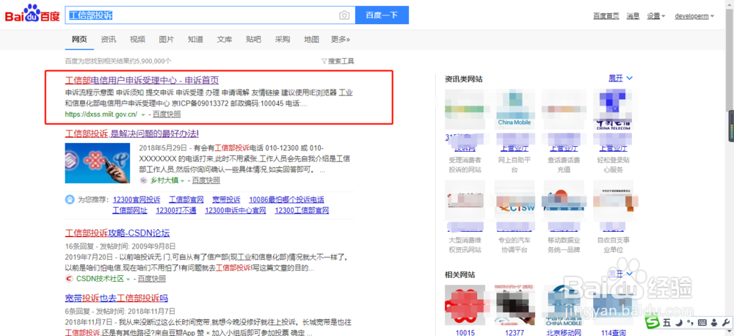Image resolution: width=734 pixels, height=336 pixels.
Task: Click suggested search 12300申诉中心官网
Action: [236, 211]
